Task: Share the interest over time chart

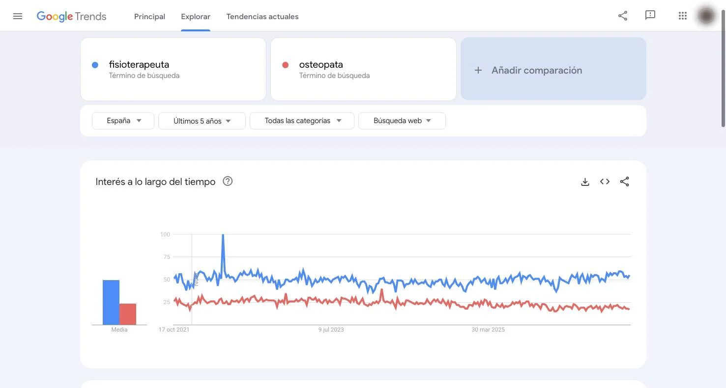Action: (624, 182)
